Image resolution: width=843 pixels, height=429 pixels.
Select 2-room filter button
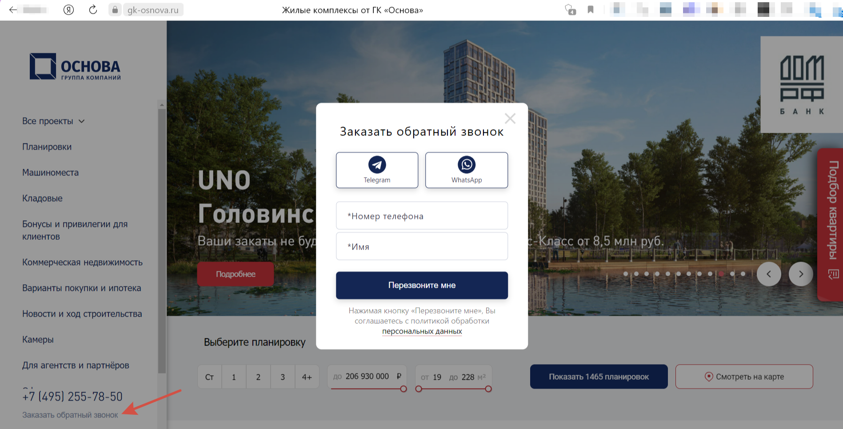(258, 377)
